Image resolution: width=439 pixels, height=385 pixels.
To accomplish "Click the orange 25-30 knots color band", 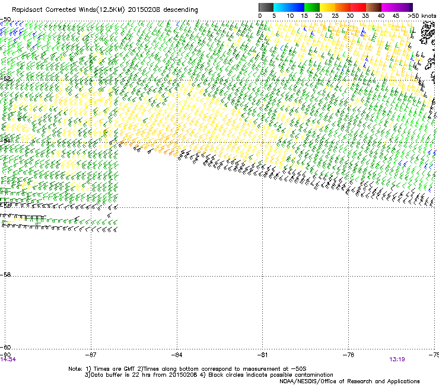I will point(343,7).
